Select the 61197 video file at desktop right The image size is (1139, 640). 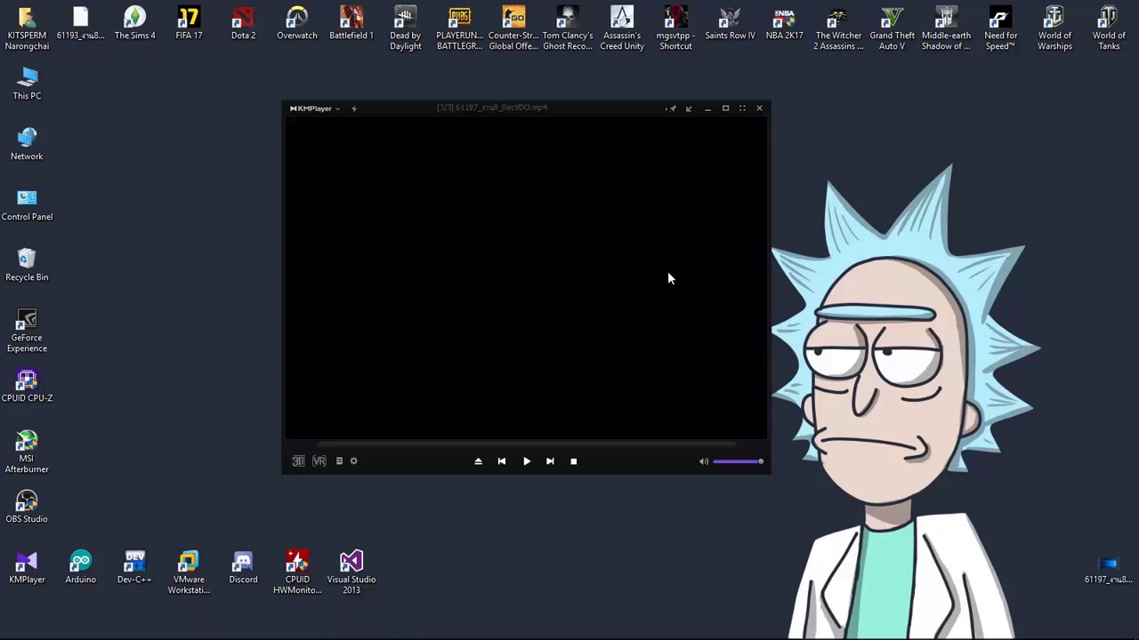pos(1109,569)
